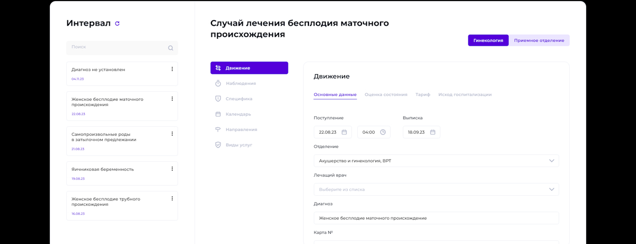The width and height of the screenshot is (636, 244).
Task: Open the three-dot menu for Диагноз не установлен
Action: point(172,69)
